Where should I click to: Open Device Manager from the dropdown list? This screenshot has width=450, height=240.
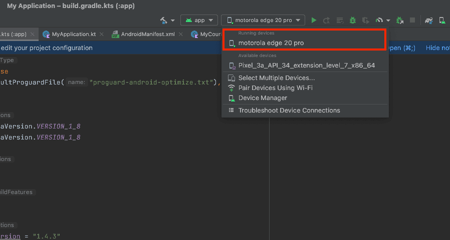point(305,98)
